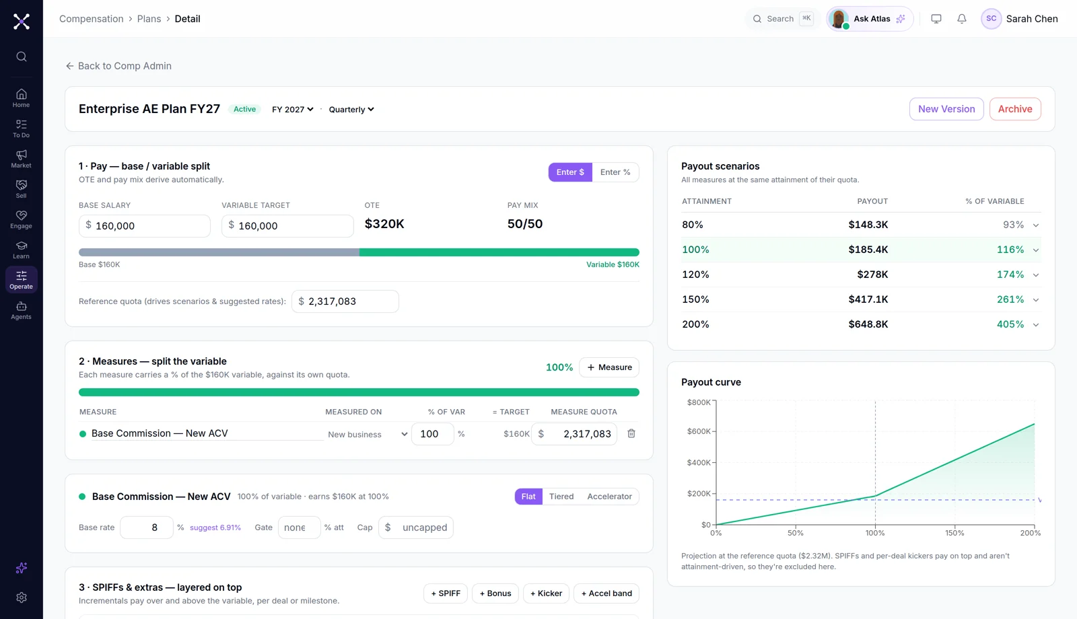Click the sparkle AI icon in sidebar
Image resolution: width=1077 pixels, height=619 pixels.
click(x=22, y=568)
